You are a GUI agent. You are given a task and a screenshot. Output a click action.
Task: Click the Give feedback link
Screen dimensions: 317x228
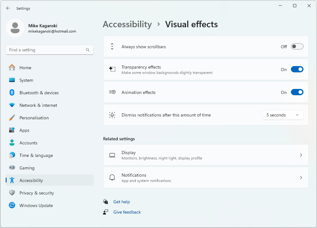click(127, 212)
